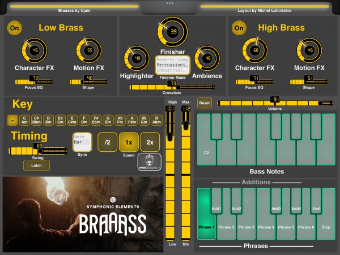Click Low Brass Motion FX knob
Image resolution: width=340 pixels, height=255 pixels.
[89, 50]
